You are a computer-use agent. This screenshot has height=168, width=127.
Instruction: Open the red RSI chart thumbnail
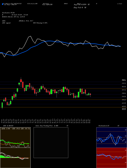112,158
